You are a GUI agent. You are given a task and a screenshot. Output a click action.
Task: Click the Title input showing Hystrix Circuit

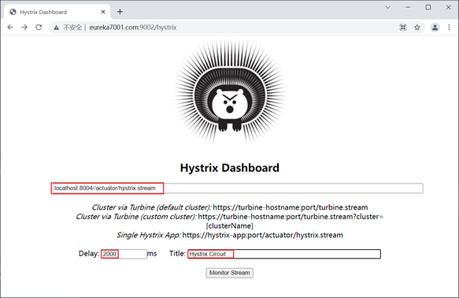(x=284, y=254)
